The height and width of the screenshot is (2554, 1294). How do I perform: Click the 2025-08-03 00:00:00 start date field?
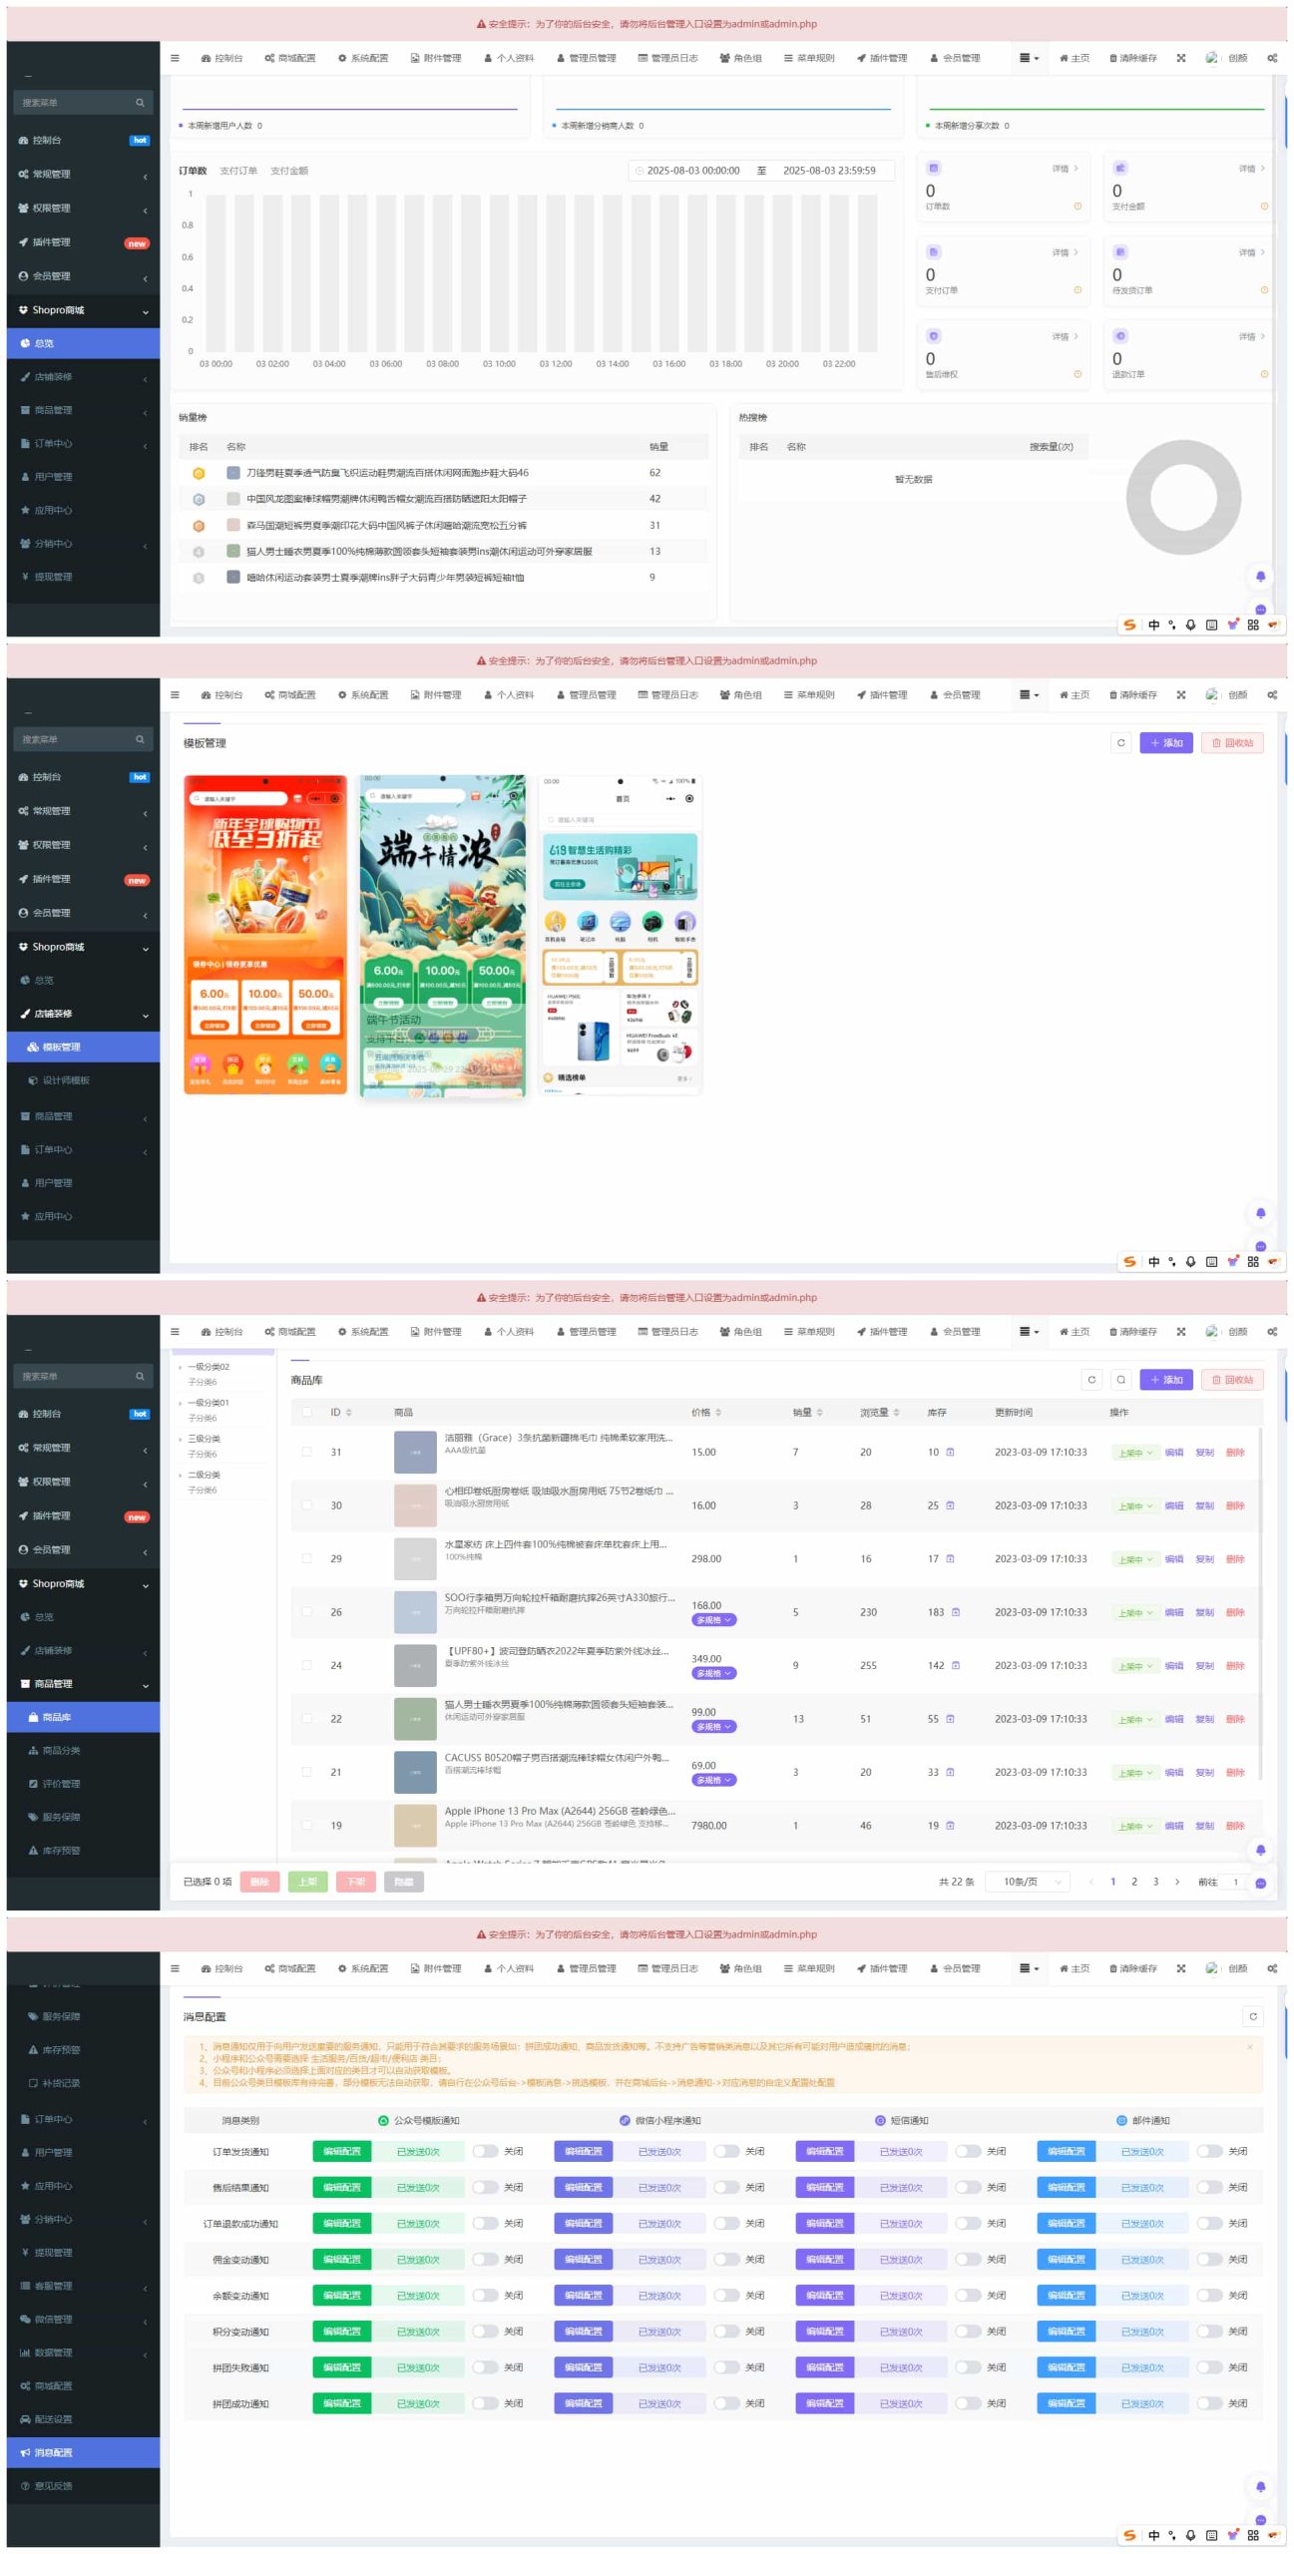point(692,171)
